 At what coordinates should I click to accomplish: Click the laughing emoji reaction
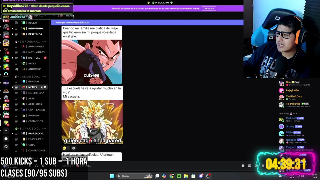click(66, 148)
